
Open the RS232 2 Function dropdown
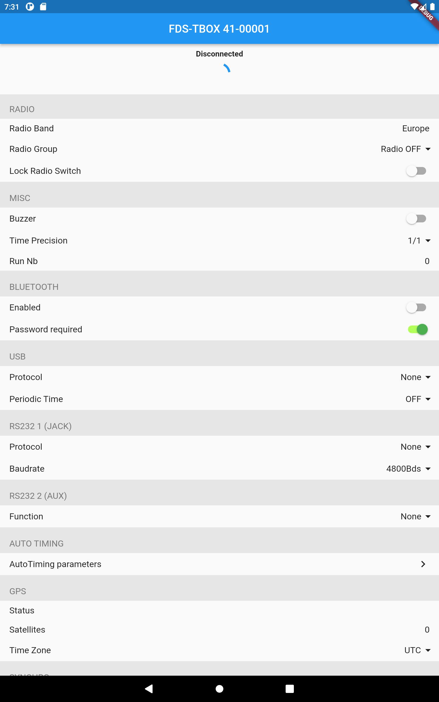click(415, 516)
